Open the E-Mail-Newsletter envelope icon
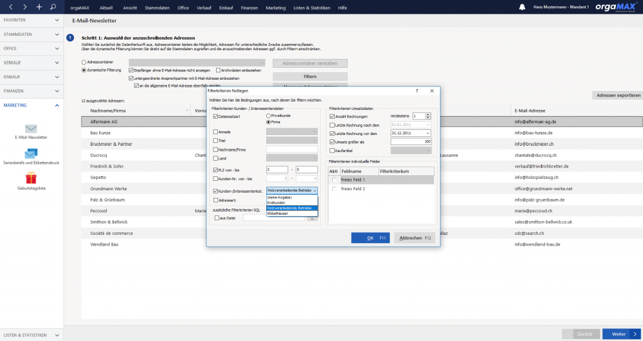Screen dimensions: 643x341 point(31,129)
